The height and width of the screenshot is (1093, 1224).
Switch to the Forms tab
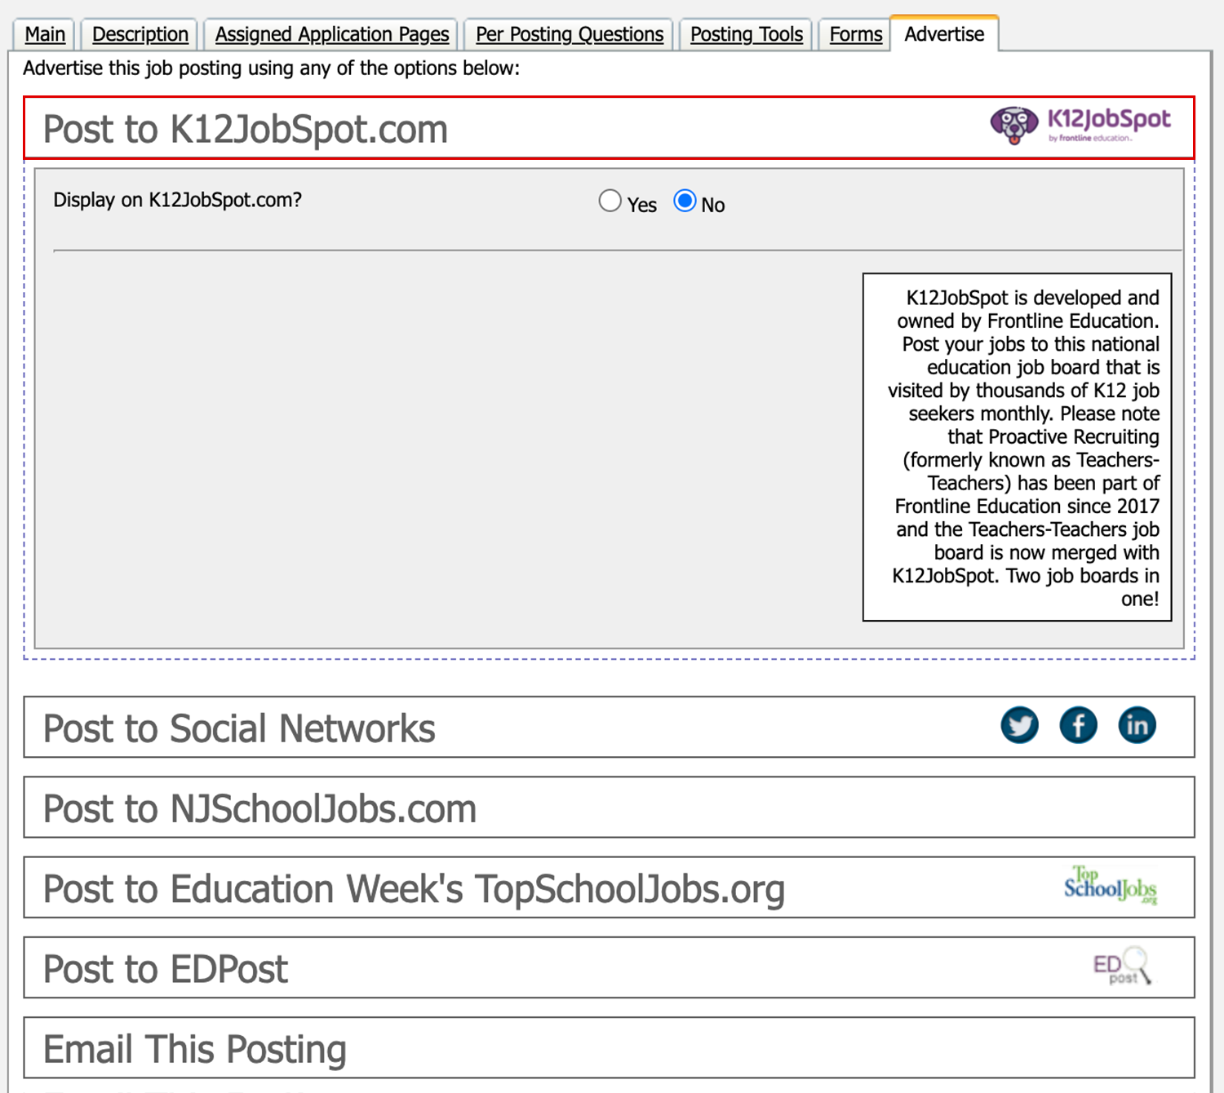856,34
